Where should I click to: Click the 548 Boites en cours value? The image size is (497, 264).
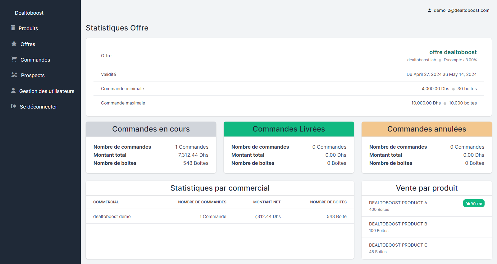(196, 163)
